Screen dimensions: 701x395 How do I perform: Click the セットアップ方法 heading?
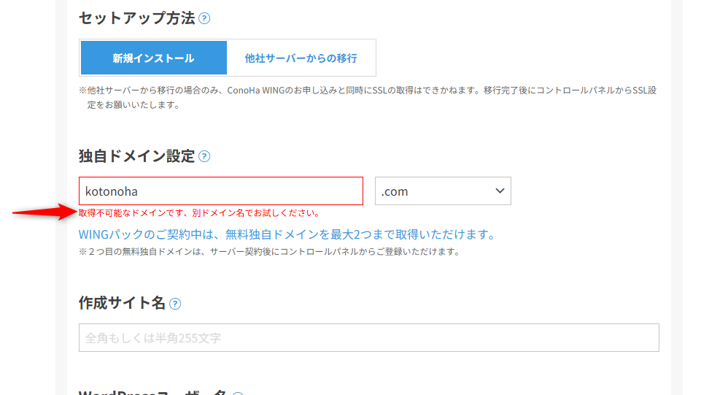coord(137,18)
